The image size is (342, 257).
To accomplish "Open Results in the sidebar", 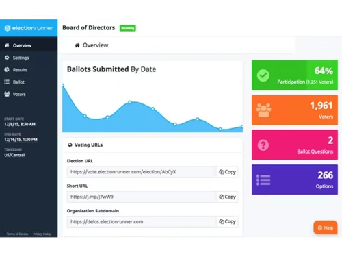I will coord(29,70).
